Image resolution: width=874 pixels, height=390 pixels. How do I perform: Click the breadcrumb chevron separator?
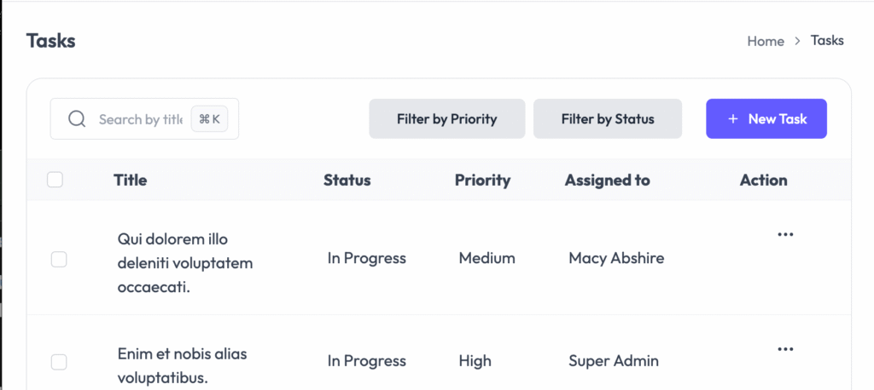point(798,41)
